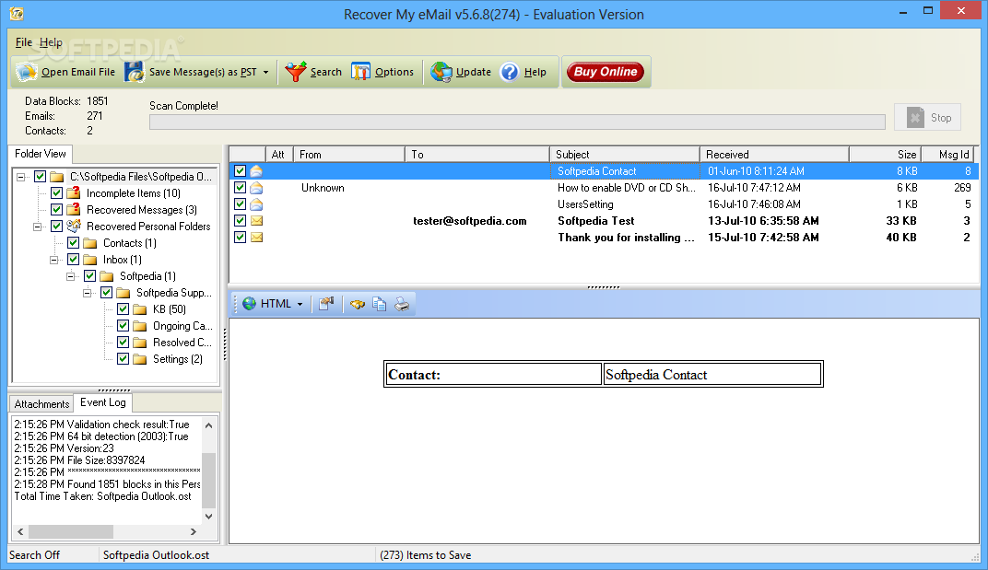Image resolution: width=988 pixels, height=570 pixels.
Task: Click the copy icon in preview toolbar
Action: tap(380, 304)
